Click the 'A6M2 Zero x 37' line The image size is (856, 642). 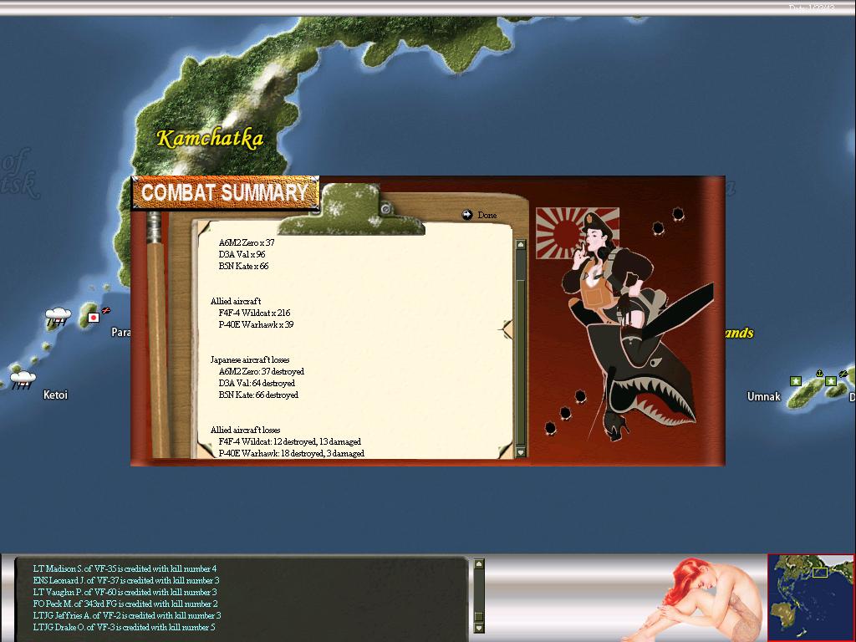(x=247, y=242)
